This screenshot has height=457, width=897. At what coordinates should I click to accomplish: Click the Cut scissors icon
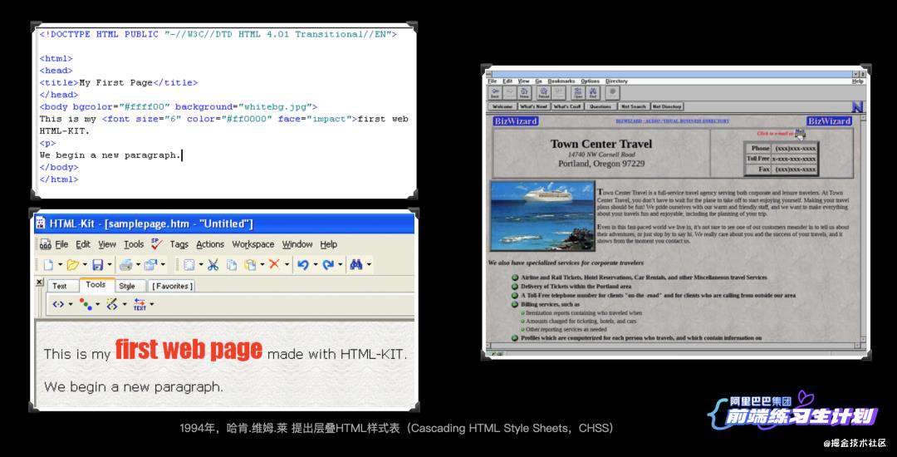(x=213, y=265)
